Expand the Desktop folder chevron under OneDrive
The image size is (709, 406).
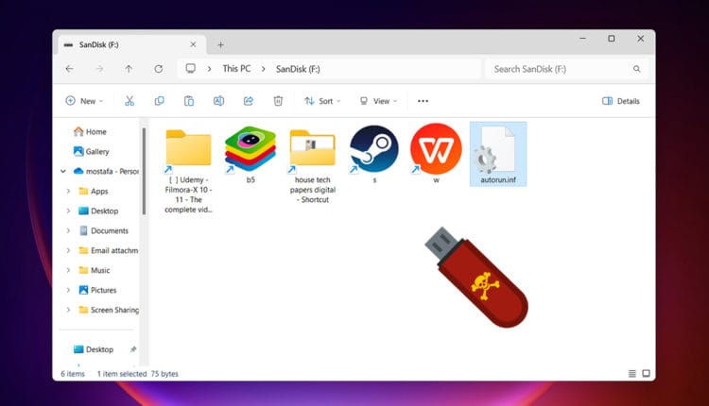(68, 211)
